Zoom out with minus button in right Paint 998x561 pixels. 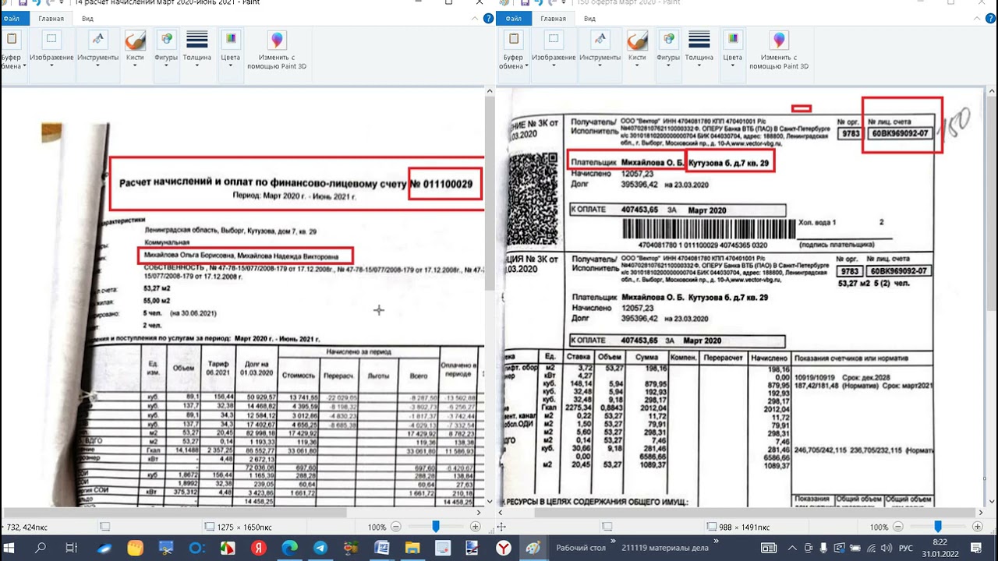[x=898, y=527]
